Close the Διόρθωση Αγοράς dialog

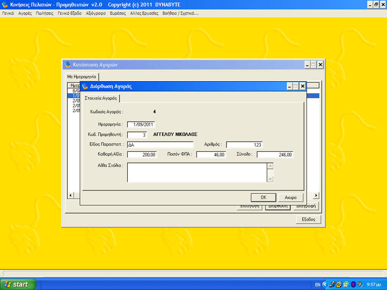click(x=303, y=87)
